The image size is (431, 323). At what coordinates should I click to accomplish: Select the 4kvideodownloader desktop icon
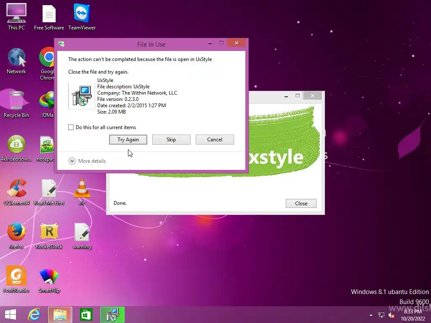click(x=16, y=148)
